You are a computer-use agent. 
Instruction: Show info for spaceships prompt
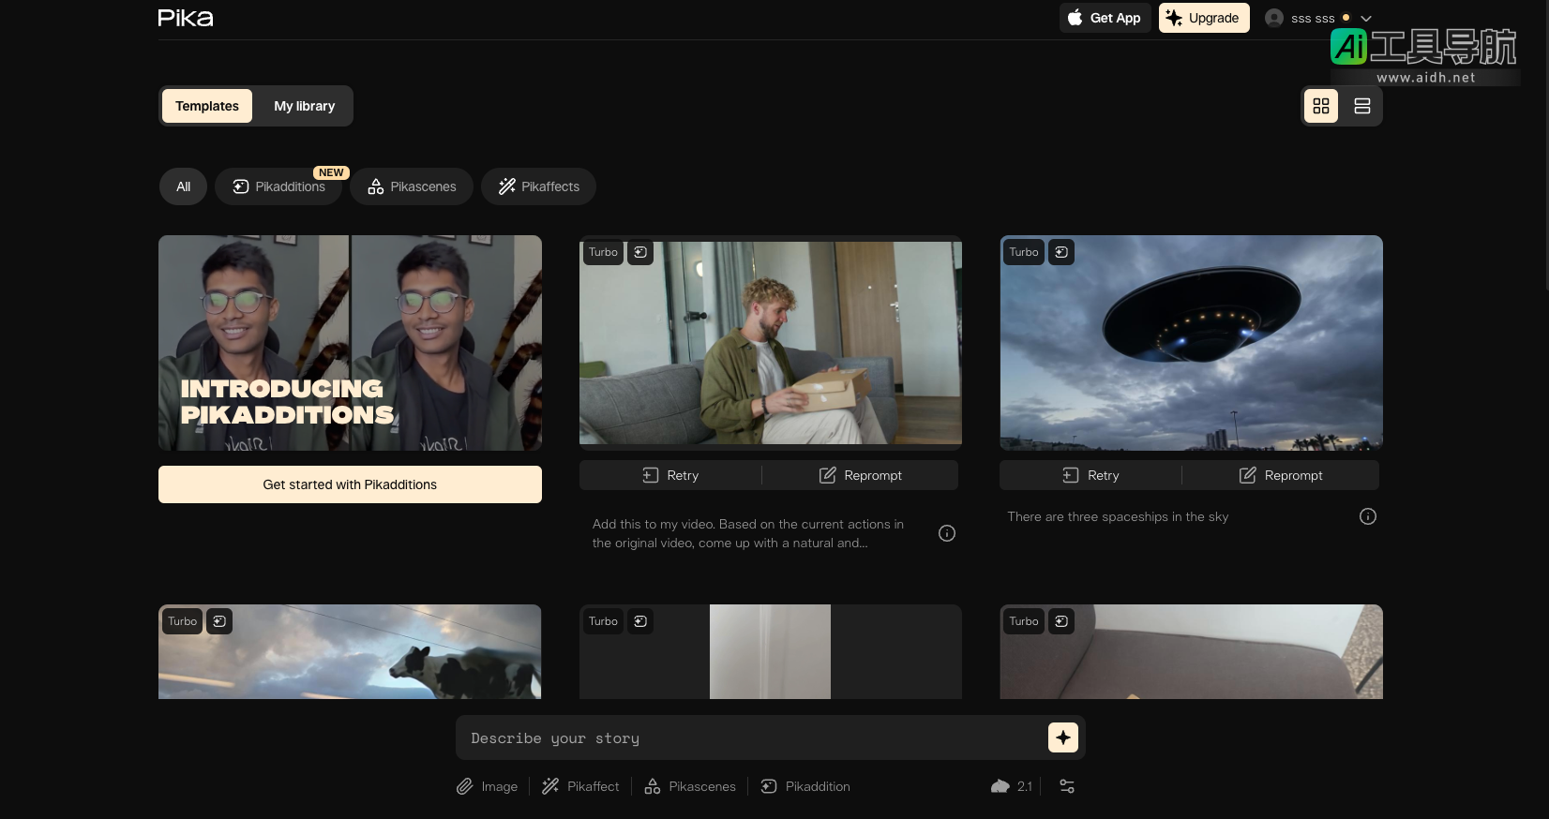coord(1367,516)
